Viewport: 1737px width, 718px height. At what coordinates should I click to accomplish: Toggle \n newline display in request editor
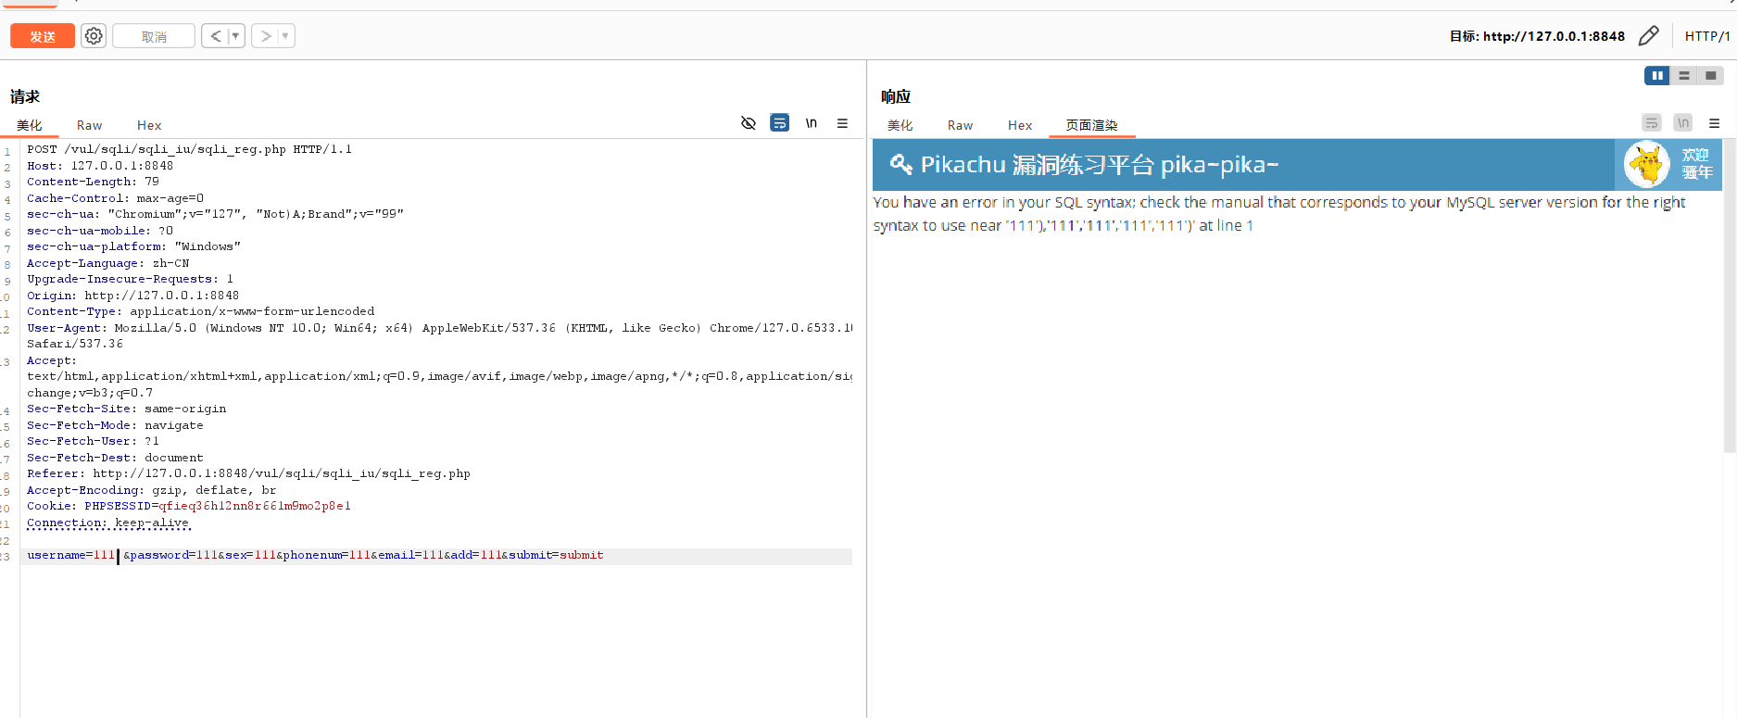tap(811, 123)
